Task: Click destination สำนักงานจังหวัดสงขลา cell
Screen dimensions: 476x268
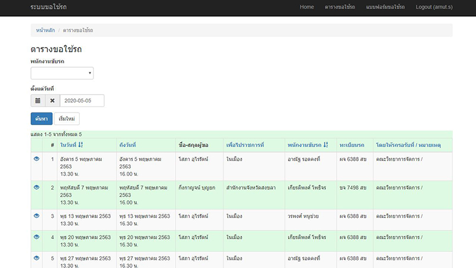Action: click(x=250, y=188)
